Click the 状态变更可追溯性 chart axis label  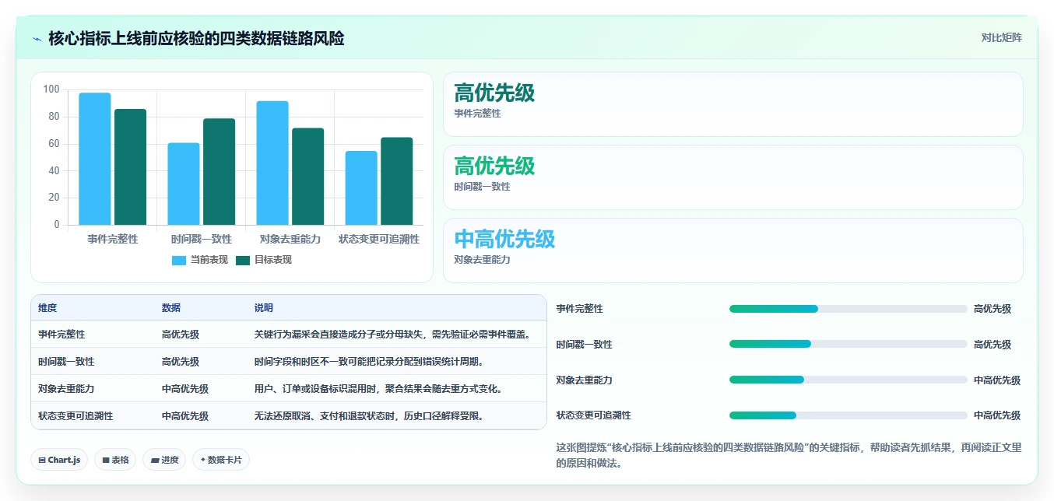tap(379, 239)
